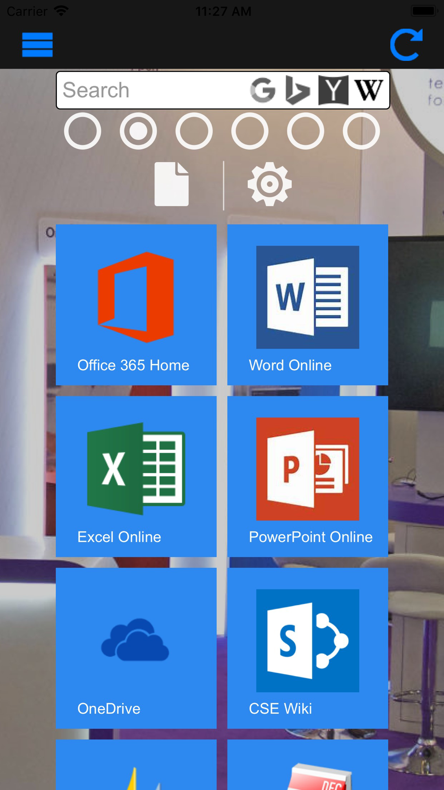Select the sixth page radio button
The height and width of the screenshot is (790, 444).
(x=361, y=131)
